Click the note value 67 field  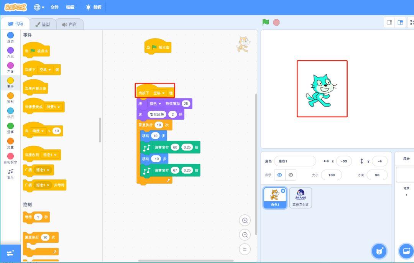click(x=175, y=170)
